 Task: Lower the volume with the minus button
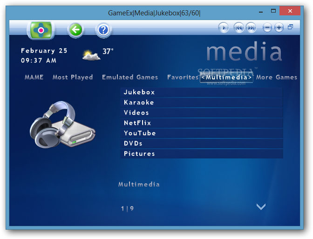tap(267, 27)
